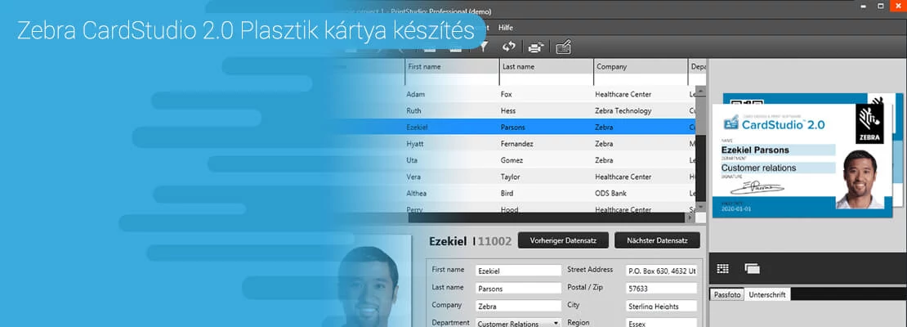Click the table's vertical scrollbar down arrow
The width and height of the screenshot is (907, 327).
tap(700, 207)
